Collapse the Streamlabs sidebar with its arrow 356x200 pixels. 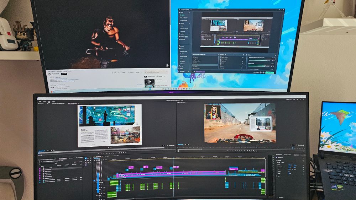191,43
